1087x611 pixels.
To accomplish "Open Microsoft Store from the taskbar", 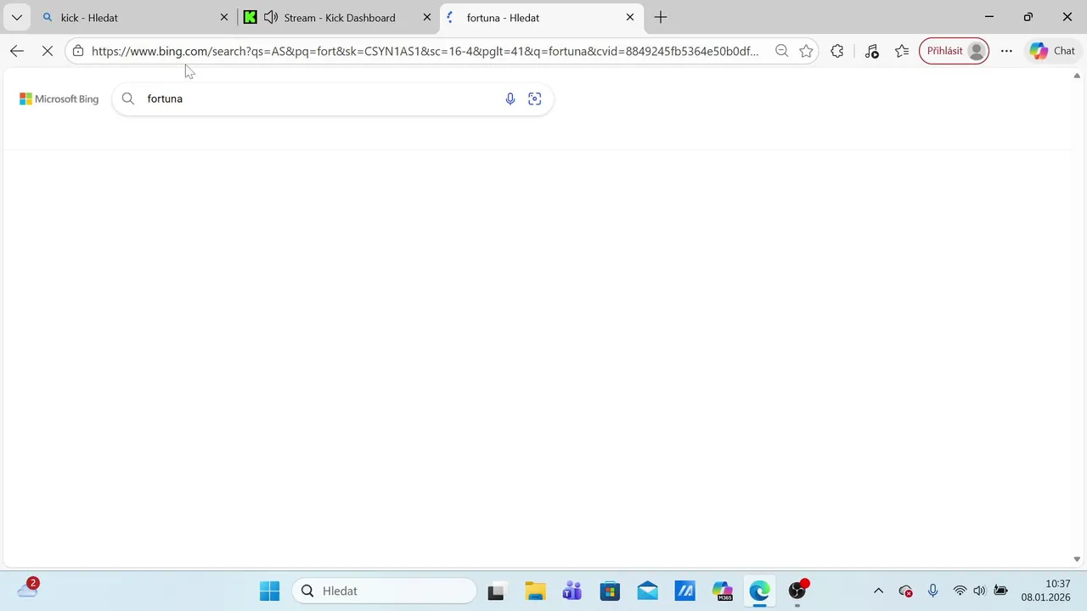I will [x=610, y=591].
